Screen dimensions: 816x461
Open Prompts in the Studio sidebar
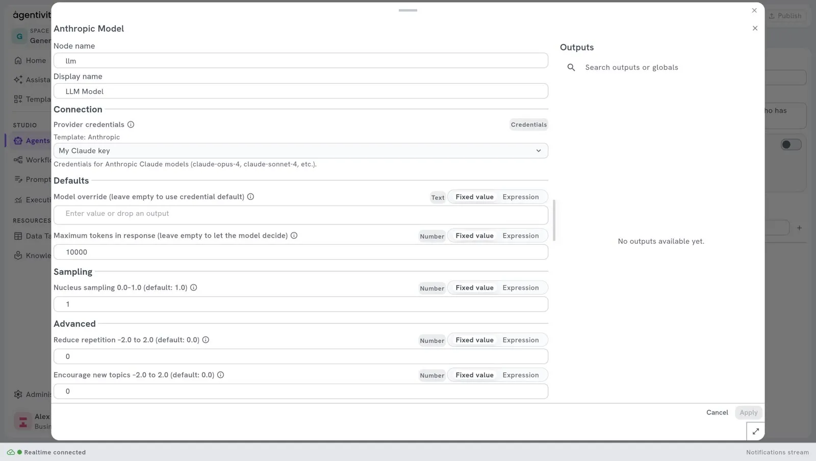31,180
